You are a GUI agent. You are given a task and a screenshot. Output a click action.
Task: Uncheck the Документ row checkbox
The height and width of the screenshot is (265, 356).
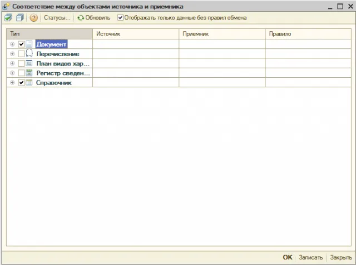(21, 44)
